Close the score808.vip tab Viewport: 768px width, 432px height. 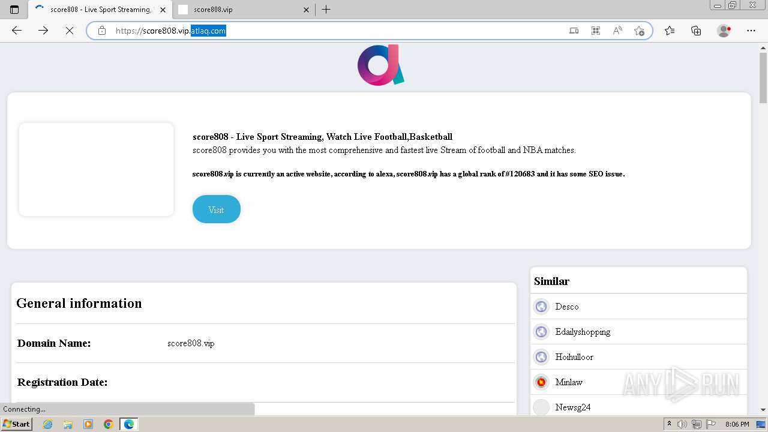[x=306, y=10]
